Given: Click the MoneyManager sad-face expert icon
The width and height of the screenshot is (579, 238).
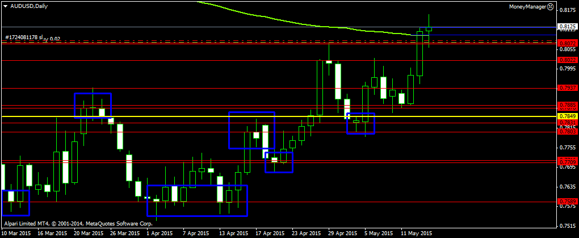Looking at the screenshot, I should pyautogui.click(x=550, y=7).
